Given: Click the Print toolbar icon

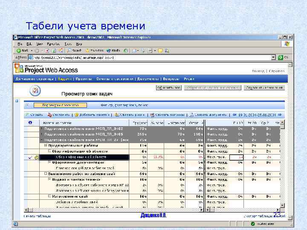Looking at the screenshot, I should click(x=142, y=51).
